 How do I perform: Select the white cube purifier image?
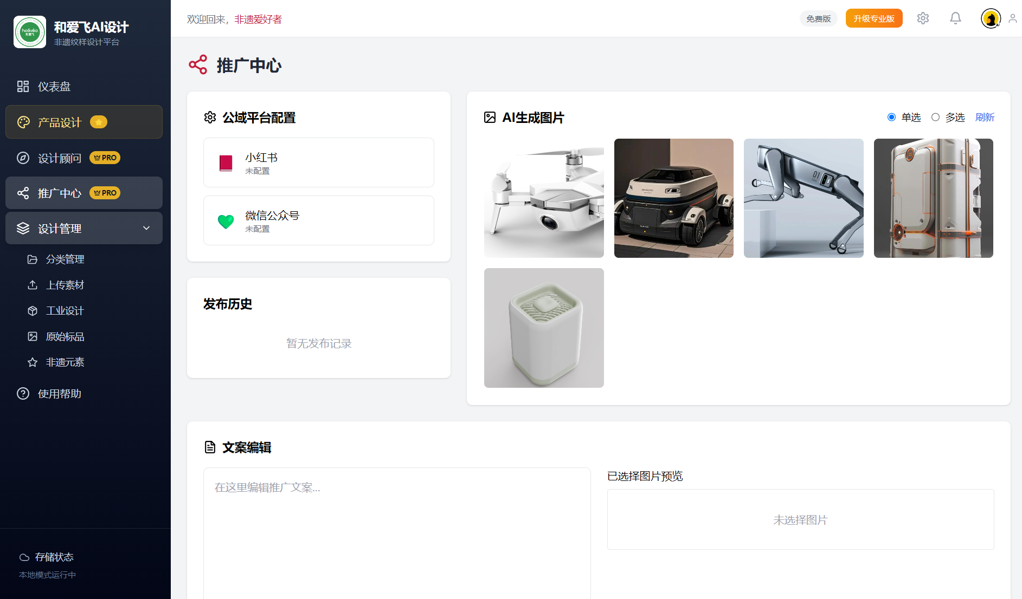(x=544, y=328)
